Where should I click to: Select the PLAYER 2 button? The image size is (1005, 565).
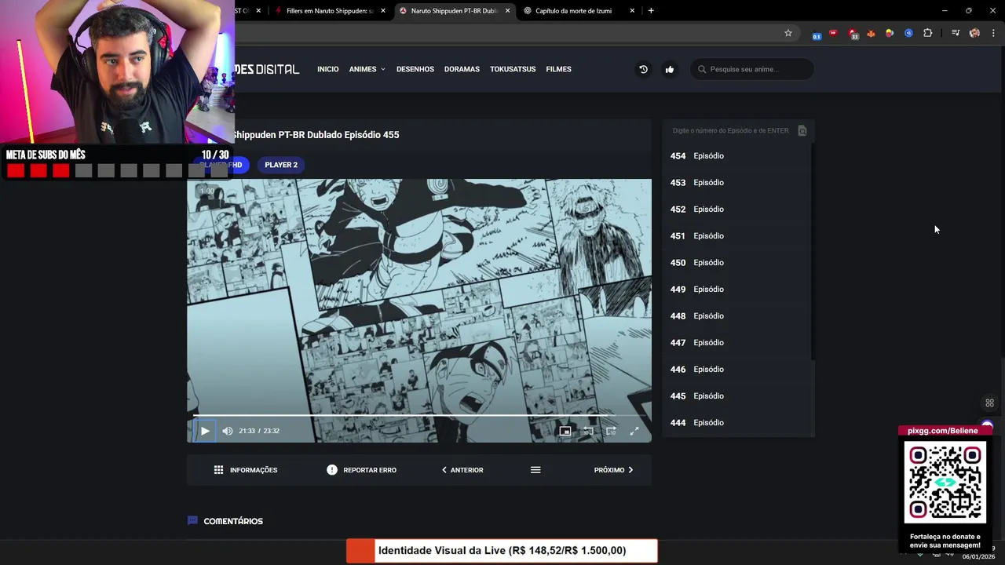point(281,165)
